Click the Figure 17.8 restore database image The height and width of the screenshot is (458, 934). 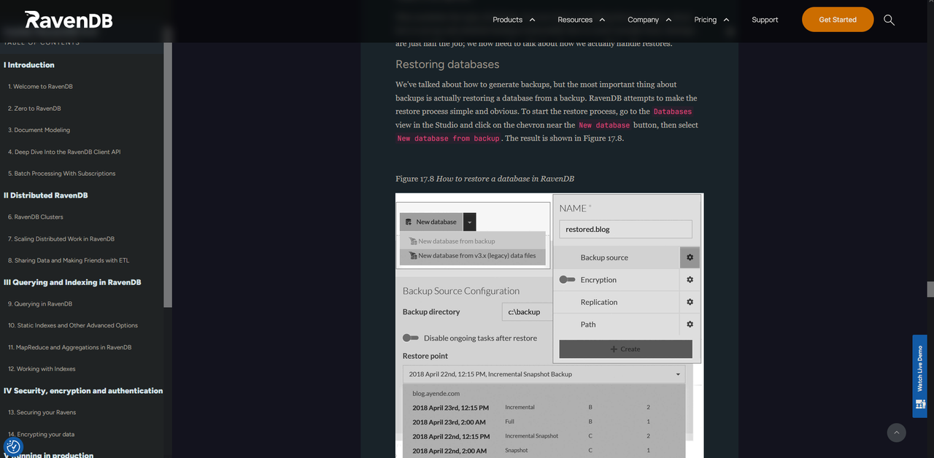(549, 325)
